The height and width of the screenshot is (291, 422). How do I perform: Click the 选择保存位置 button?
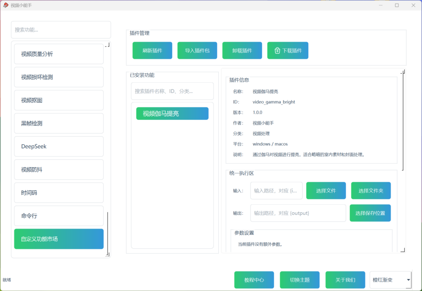(x=370, y=213)
